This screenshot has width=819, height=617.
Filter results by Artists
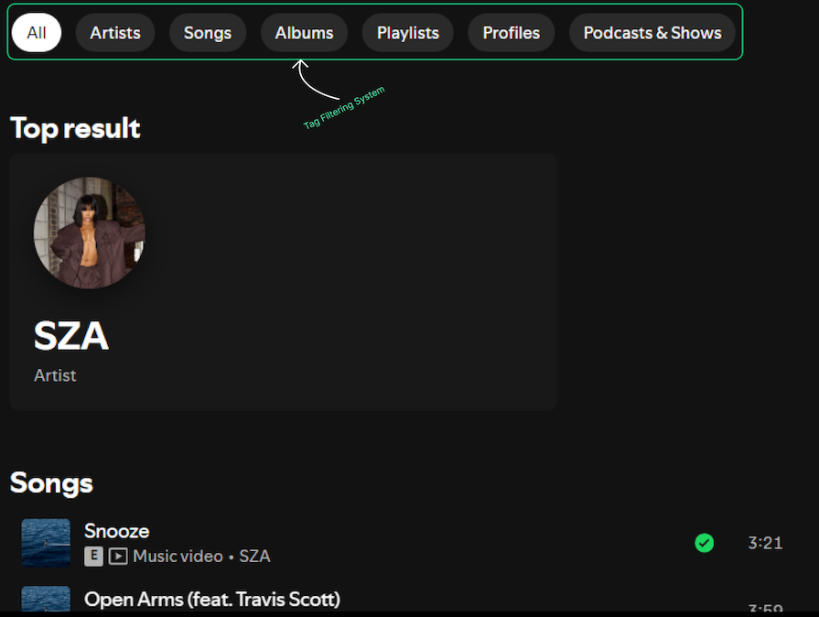tap(115, 33)
